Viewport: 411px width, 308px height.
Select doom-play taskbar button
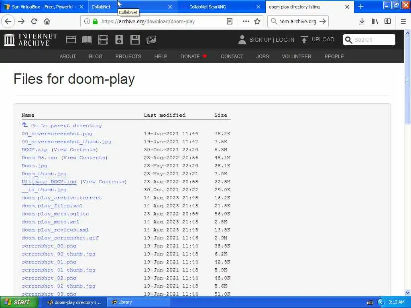click(74, 302)
